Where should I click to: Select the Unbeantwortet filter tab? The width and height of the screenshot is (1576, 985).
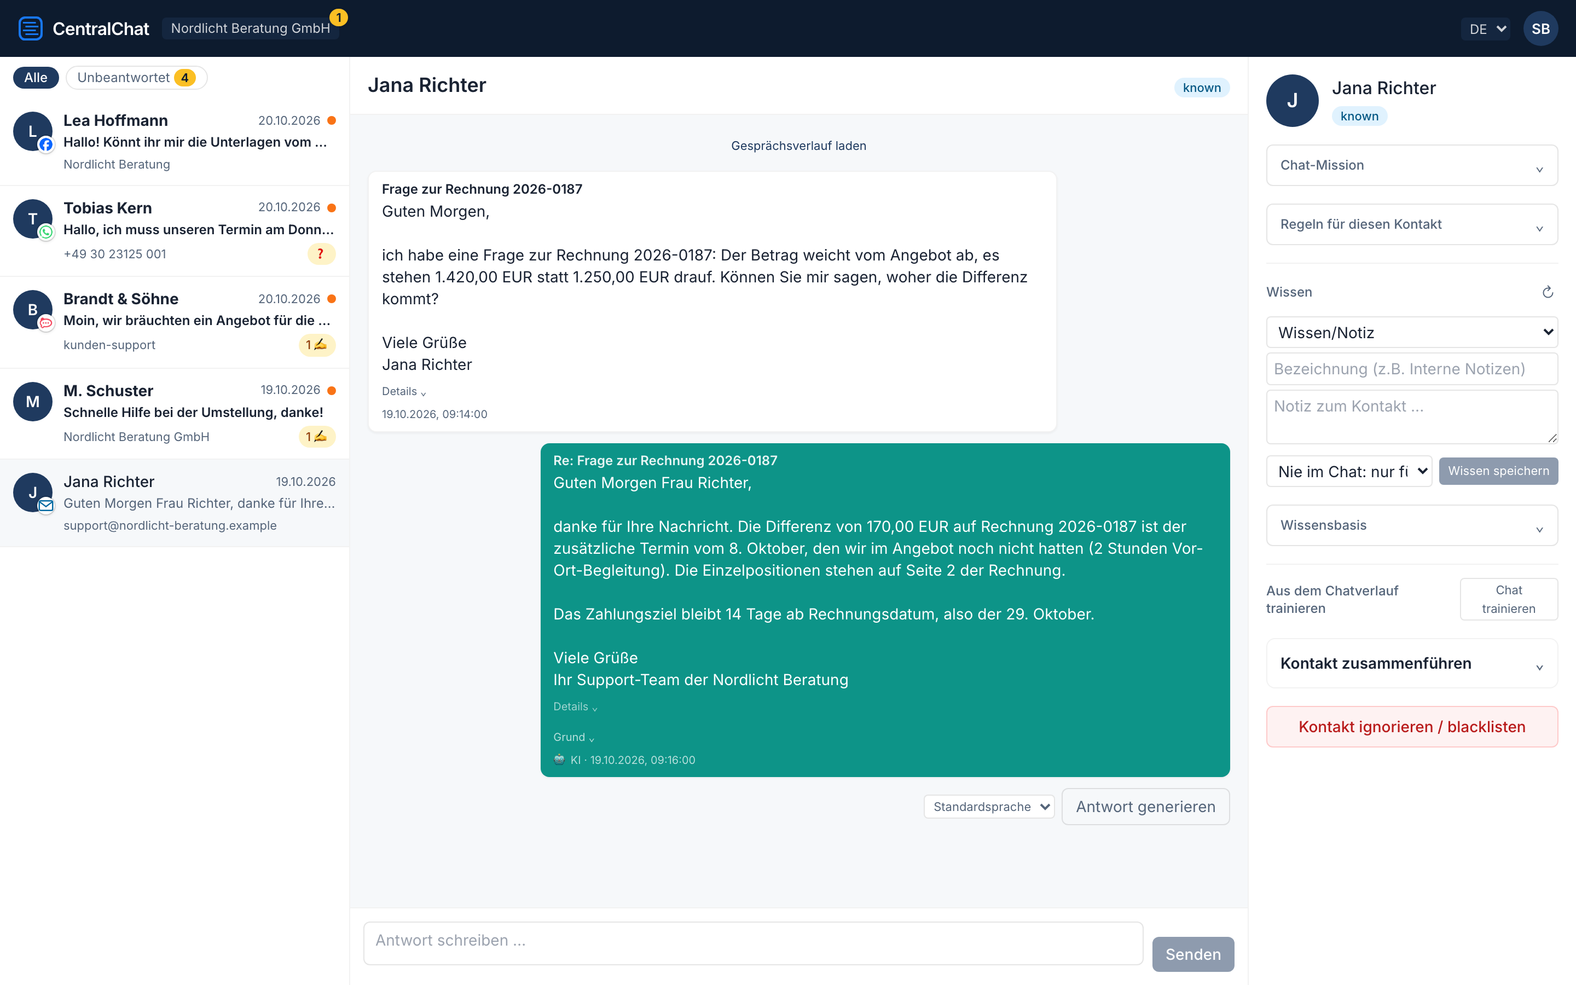click(136, 78)
